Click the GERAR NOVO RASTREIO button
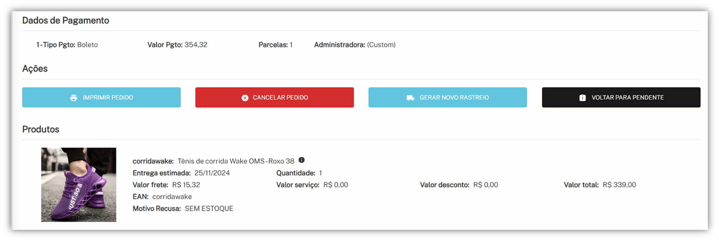The width and height of the screenshot is (719, 241). [448, 98]
